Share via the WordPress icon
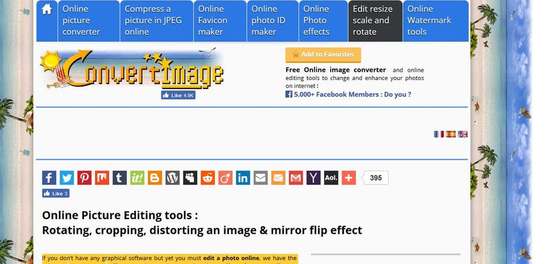The image size is (545, 264). click(x=172, y=178)
